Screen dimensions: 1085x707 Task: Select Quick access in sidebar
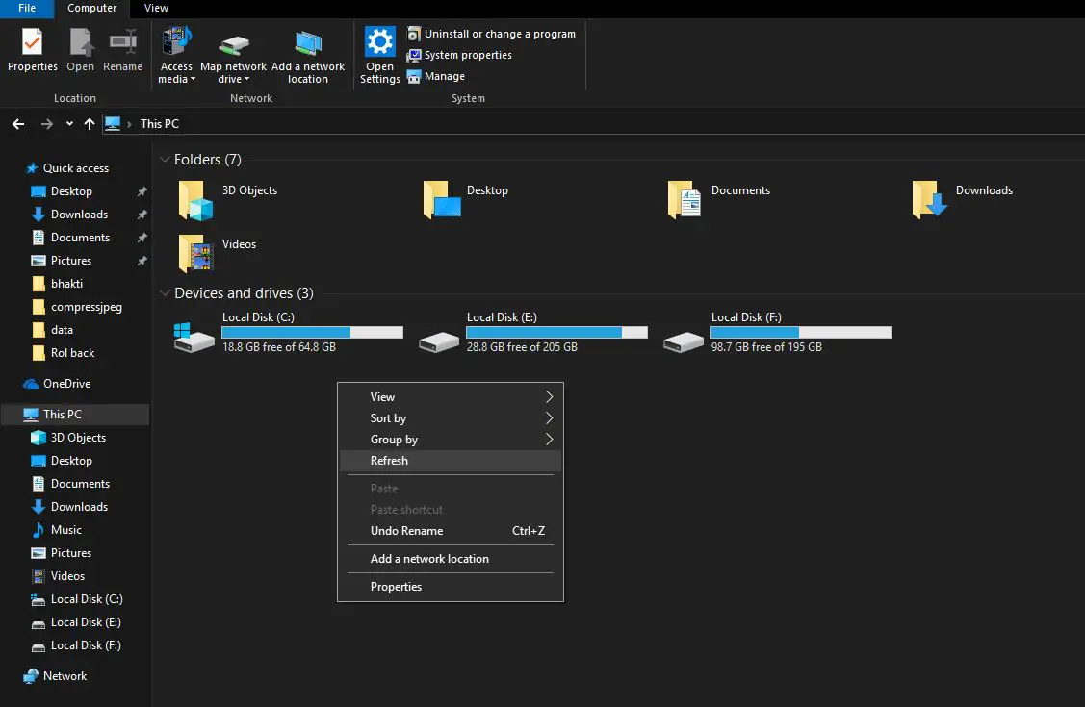67,168
